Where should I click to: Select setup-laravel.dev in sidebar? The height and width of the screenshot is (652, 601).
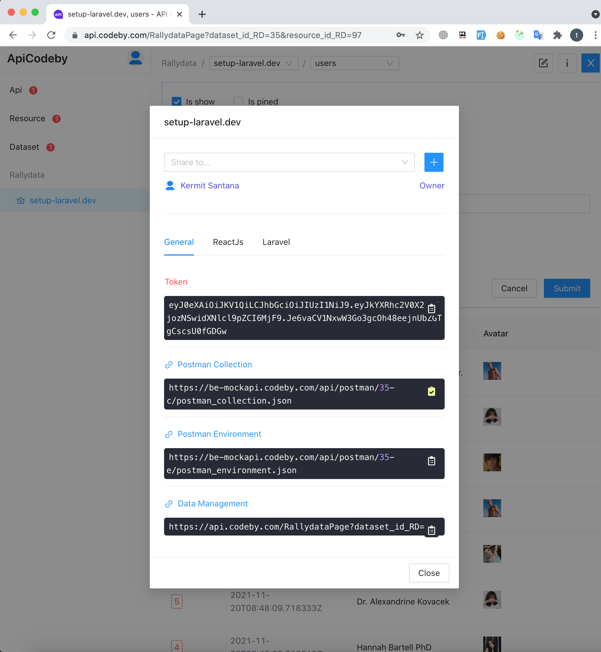coord(63,200)
